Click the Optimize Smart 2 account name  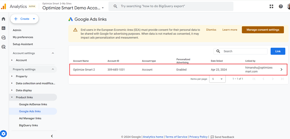pyautogui.click(x=84, y=70)
